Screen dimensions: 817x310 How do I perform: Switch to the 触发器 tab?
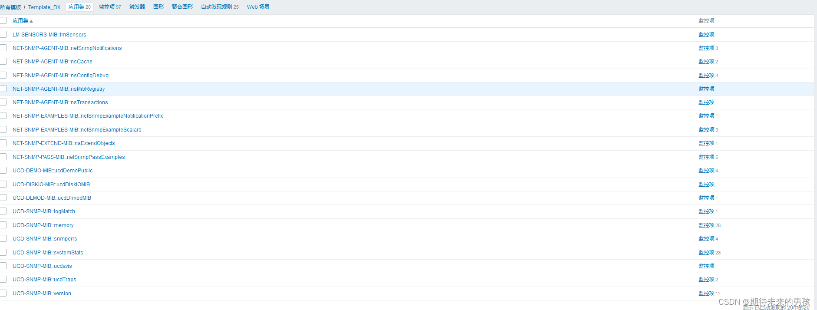(137, 7)
